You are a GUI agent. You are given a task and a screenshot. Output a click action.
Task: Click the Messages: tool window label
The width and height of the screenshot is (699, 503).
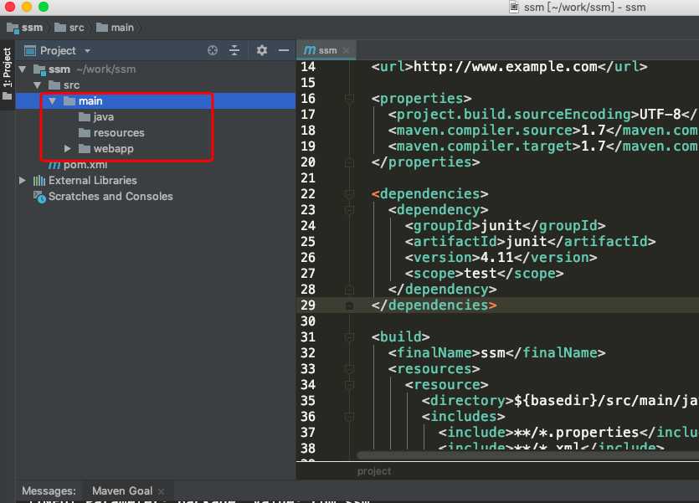click(49, 491)
